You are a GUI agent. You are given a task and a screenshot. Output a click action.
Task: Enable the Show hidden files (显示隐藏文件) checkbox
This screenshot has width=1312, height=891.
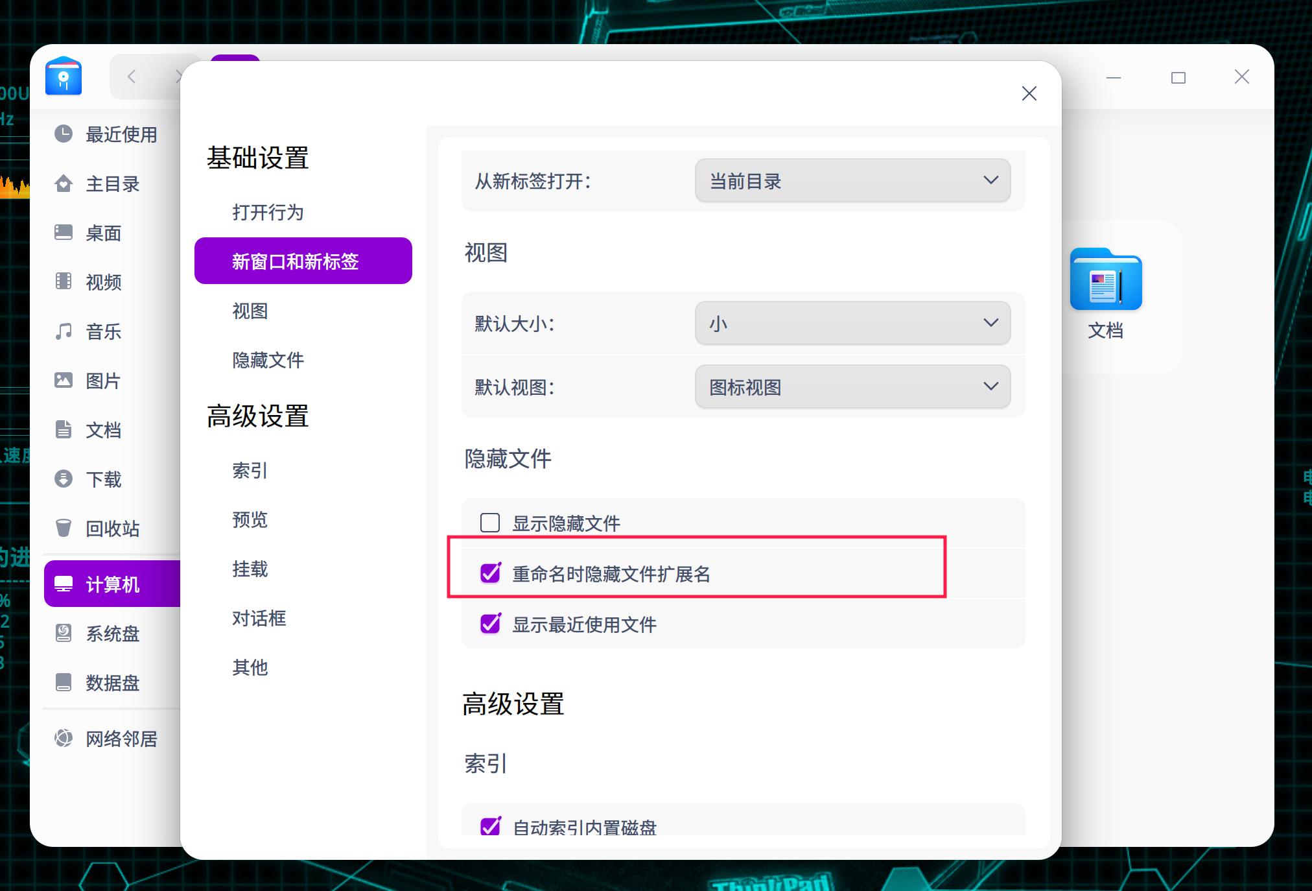click(x=490, y=523)
